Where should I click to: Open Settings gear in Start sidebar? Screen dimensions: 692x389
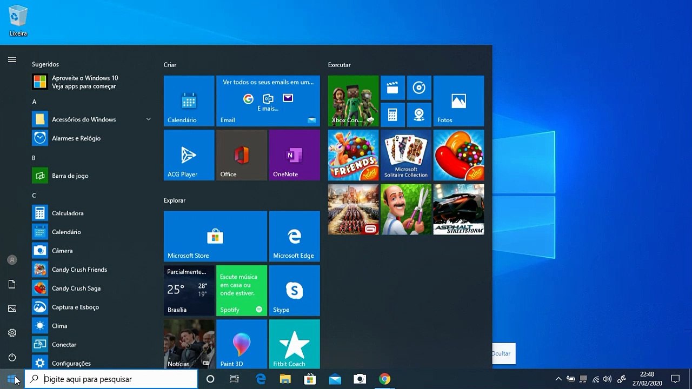tap(12, 333)
